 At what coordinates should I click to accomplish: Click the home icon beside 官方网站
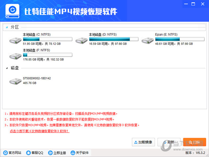click(x=6, y=152)
